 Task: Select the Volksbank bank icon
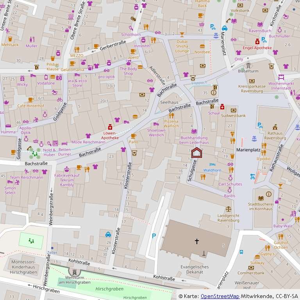tap(240, 5)
